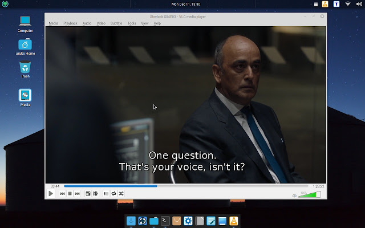Click the show desktop icon in dock
Image resolution: width=365 pixels, height=228 pixels.
coord(222,221)
